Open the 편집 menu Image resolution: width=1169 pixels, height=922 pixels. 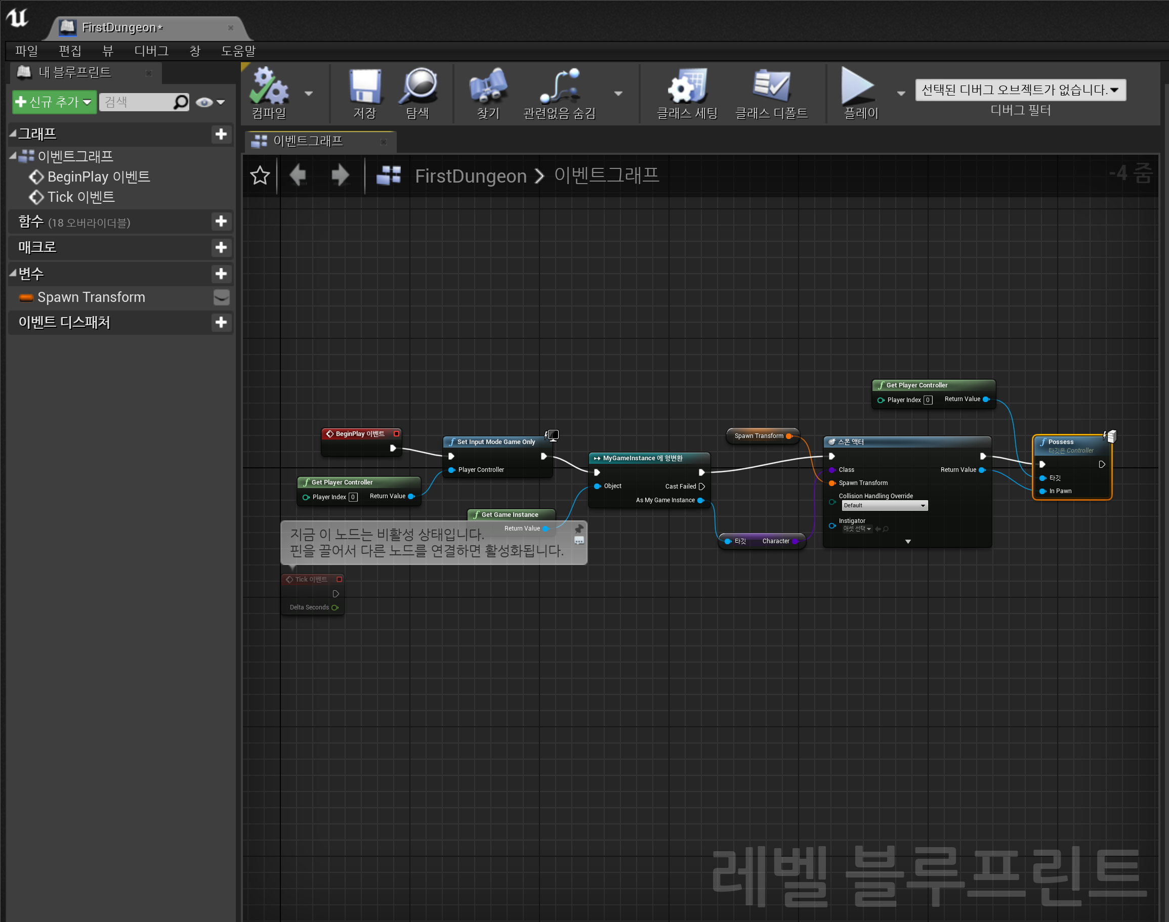click(70, 51)
